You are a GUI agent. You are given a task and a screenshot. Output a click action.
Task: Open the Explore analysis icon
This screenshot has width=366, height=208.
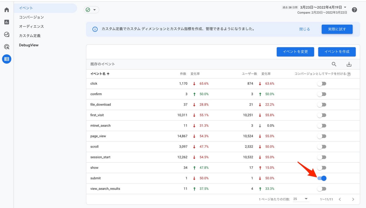coord(7,34)
